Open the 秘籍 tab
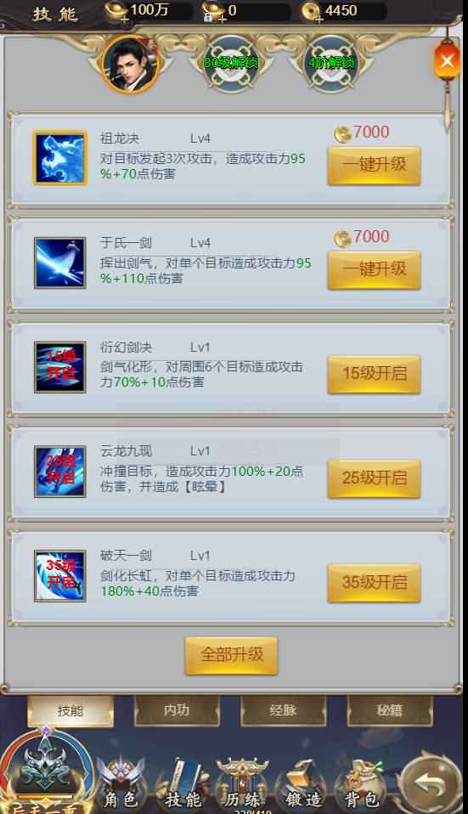 [390, 710]
